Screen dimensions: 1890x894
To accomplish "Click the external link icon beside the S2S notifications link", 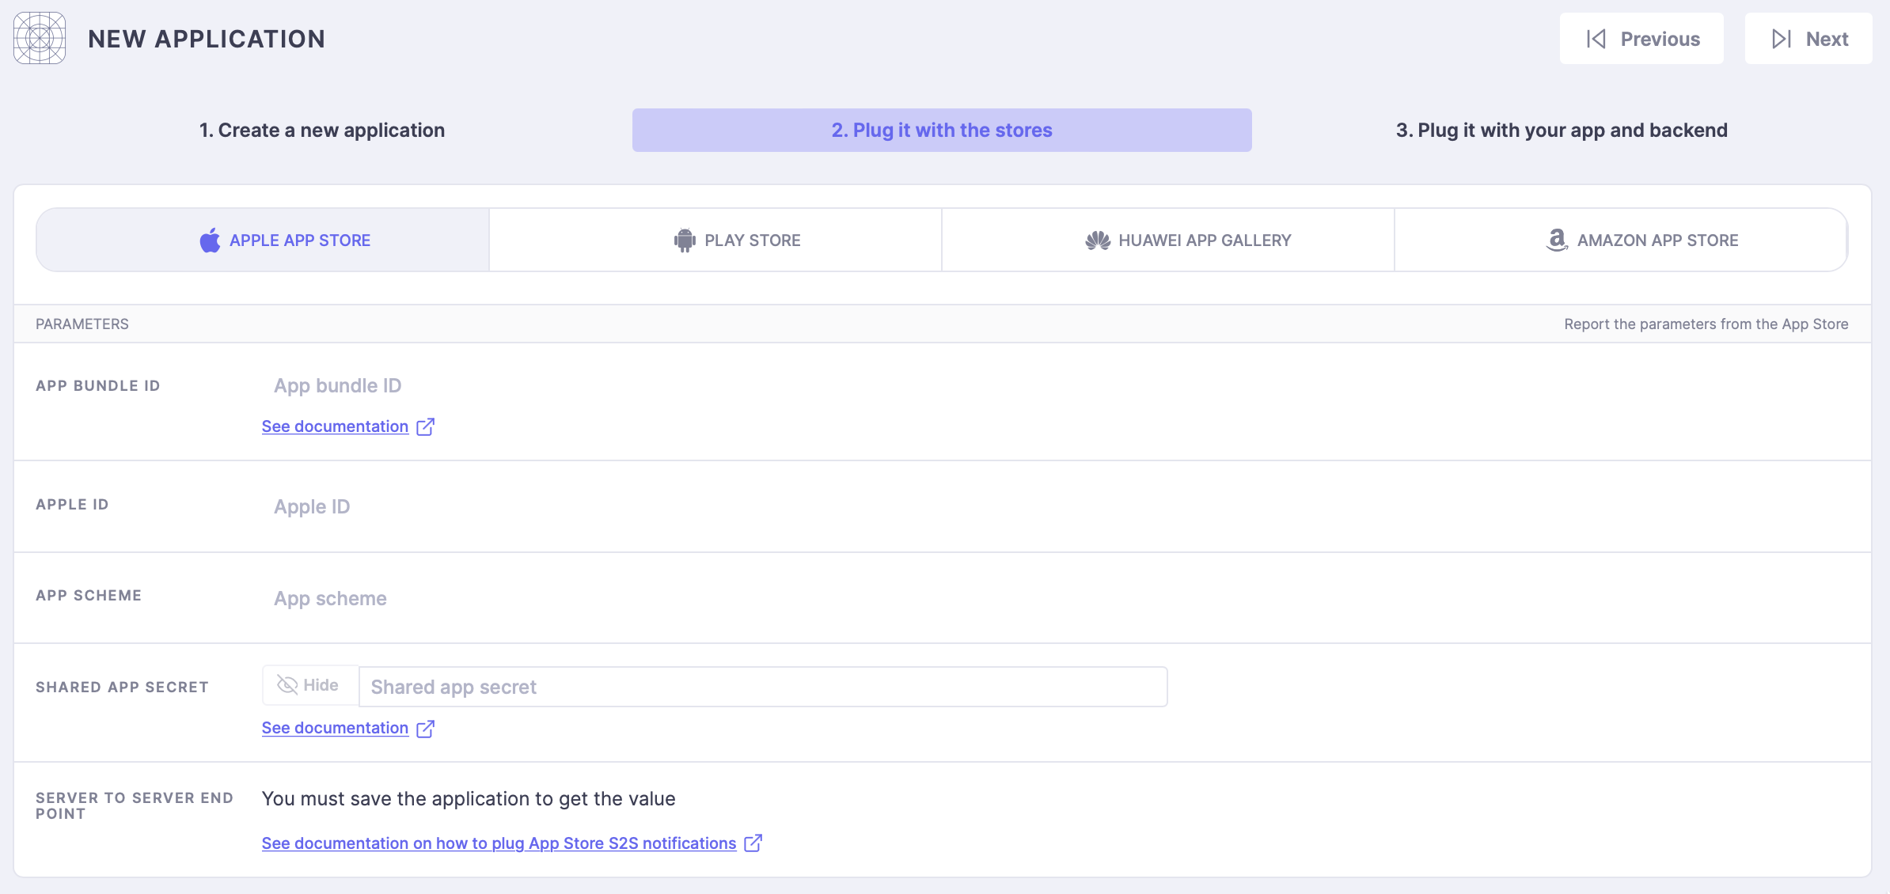I will [x=753, y=843].
